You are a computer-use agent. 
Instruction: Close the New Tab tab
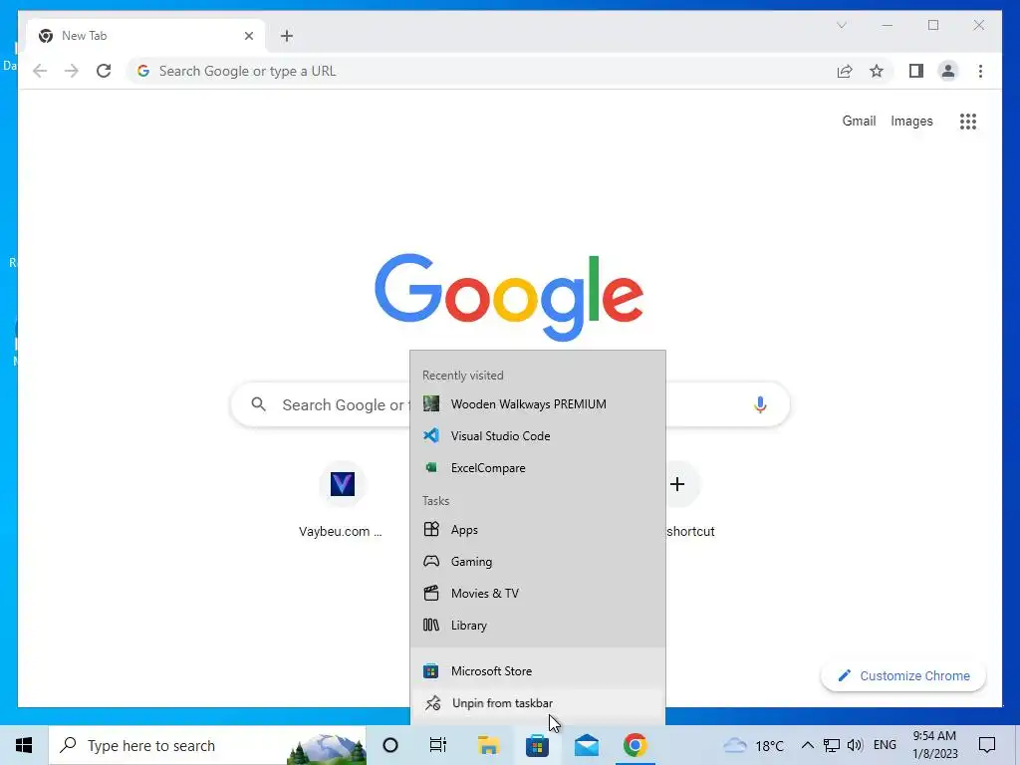(248, 36)
